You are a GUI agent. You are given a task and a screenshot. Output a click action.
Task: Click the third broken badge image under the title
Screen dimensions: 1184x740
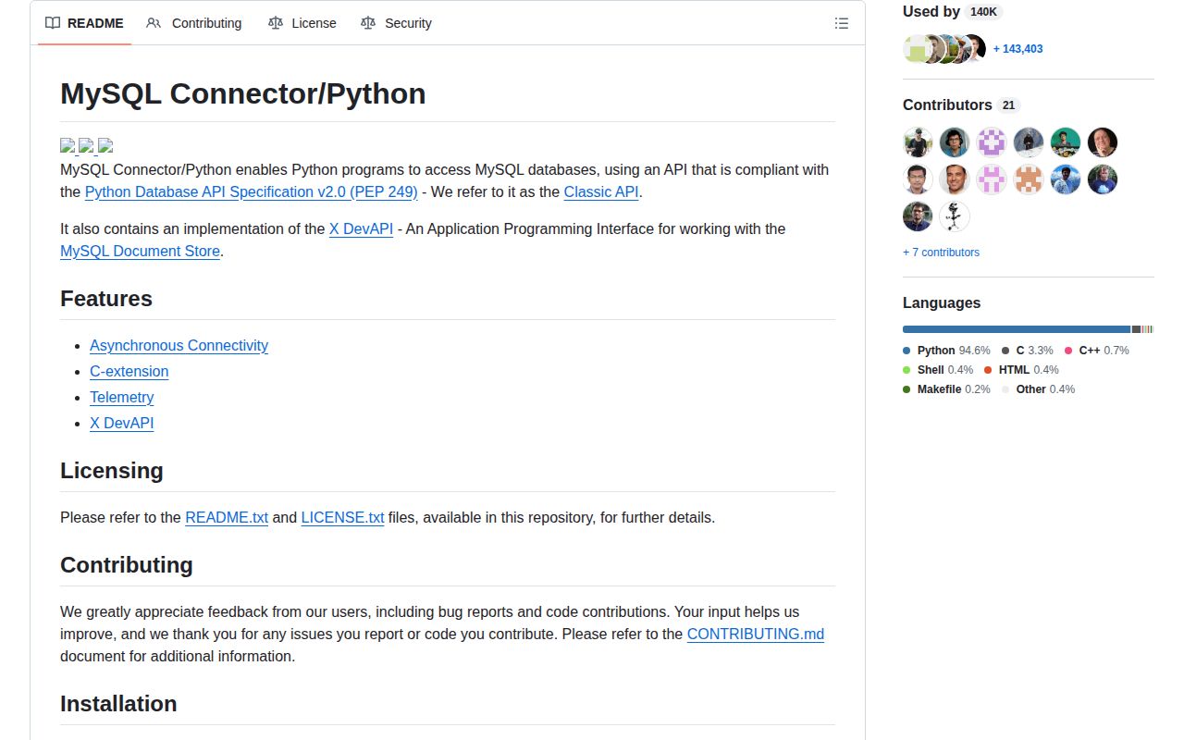point(105,146)
